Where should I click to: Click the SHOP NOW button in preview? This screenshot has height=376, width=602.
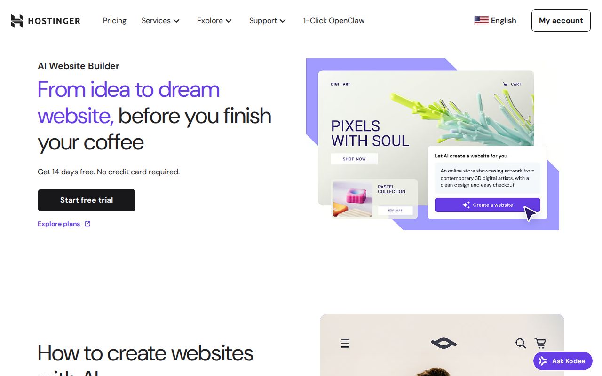click(354, 159)
